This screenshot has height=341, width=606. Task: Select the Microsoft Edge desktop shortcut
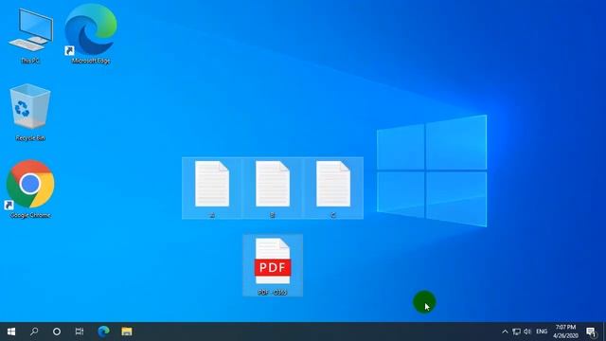click(91, 34)
